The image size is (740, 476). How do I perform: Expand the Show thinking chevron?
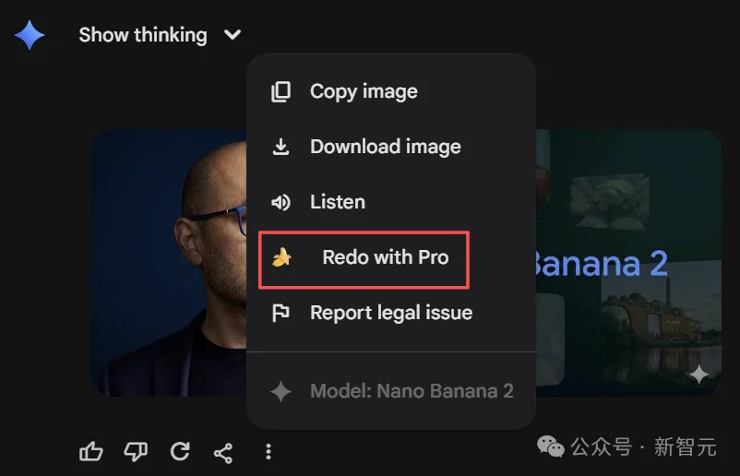point(233,35)
